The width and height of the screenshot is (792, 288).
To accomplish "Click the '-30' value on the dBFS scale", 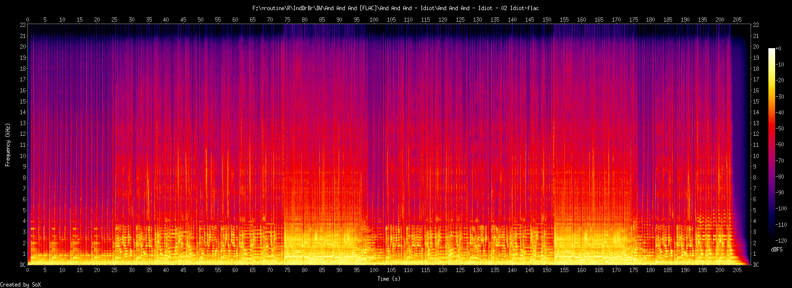I will point(780,97).
